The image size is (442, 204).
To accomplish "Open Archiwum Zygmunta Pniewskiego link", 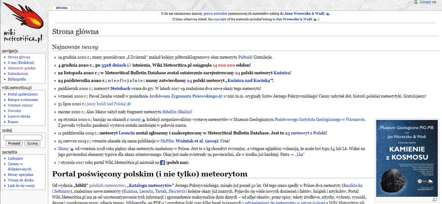I will coord(183,96).
